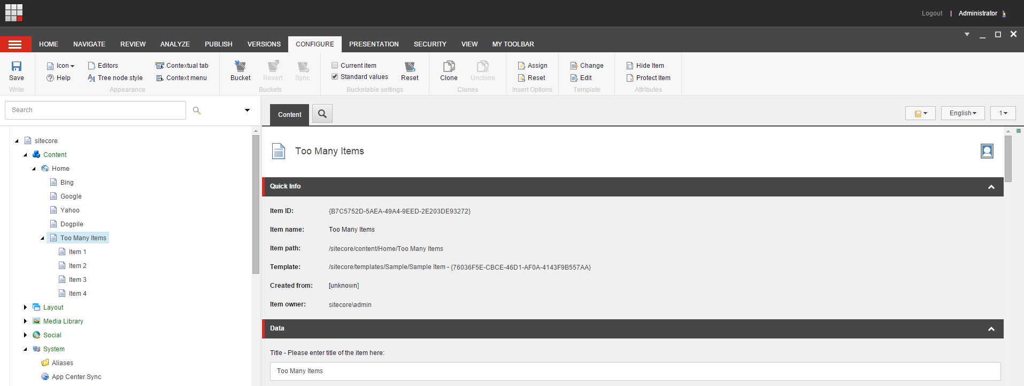
Task: Open the English language dropdown
Action: pos(963,113)
